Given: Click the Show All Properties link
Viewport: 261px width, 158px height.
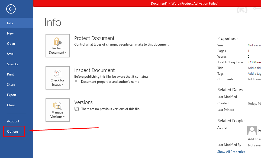Looking at the screenshot, I should (231, 152).
